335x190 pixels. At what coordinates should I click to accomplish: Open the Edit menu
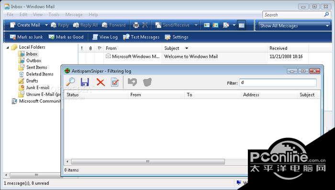(23, 14)
